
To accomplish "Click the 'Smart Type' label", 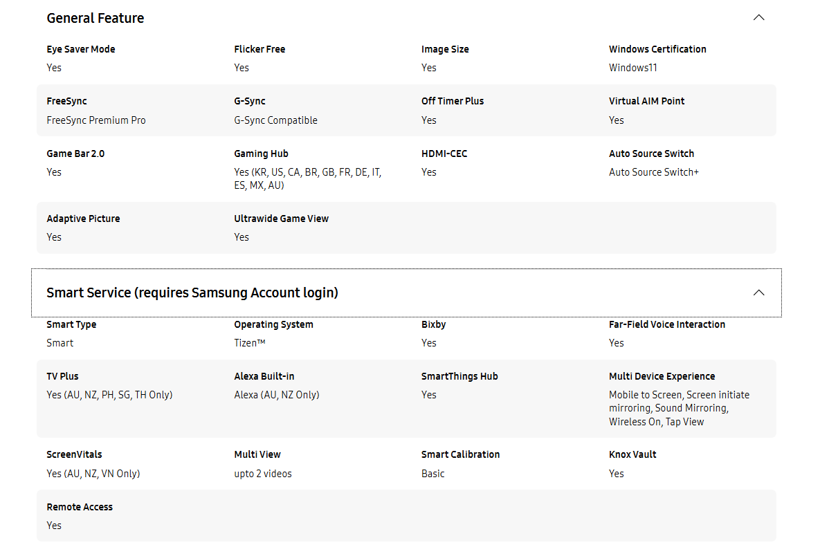I will tap(71, 324).
